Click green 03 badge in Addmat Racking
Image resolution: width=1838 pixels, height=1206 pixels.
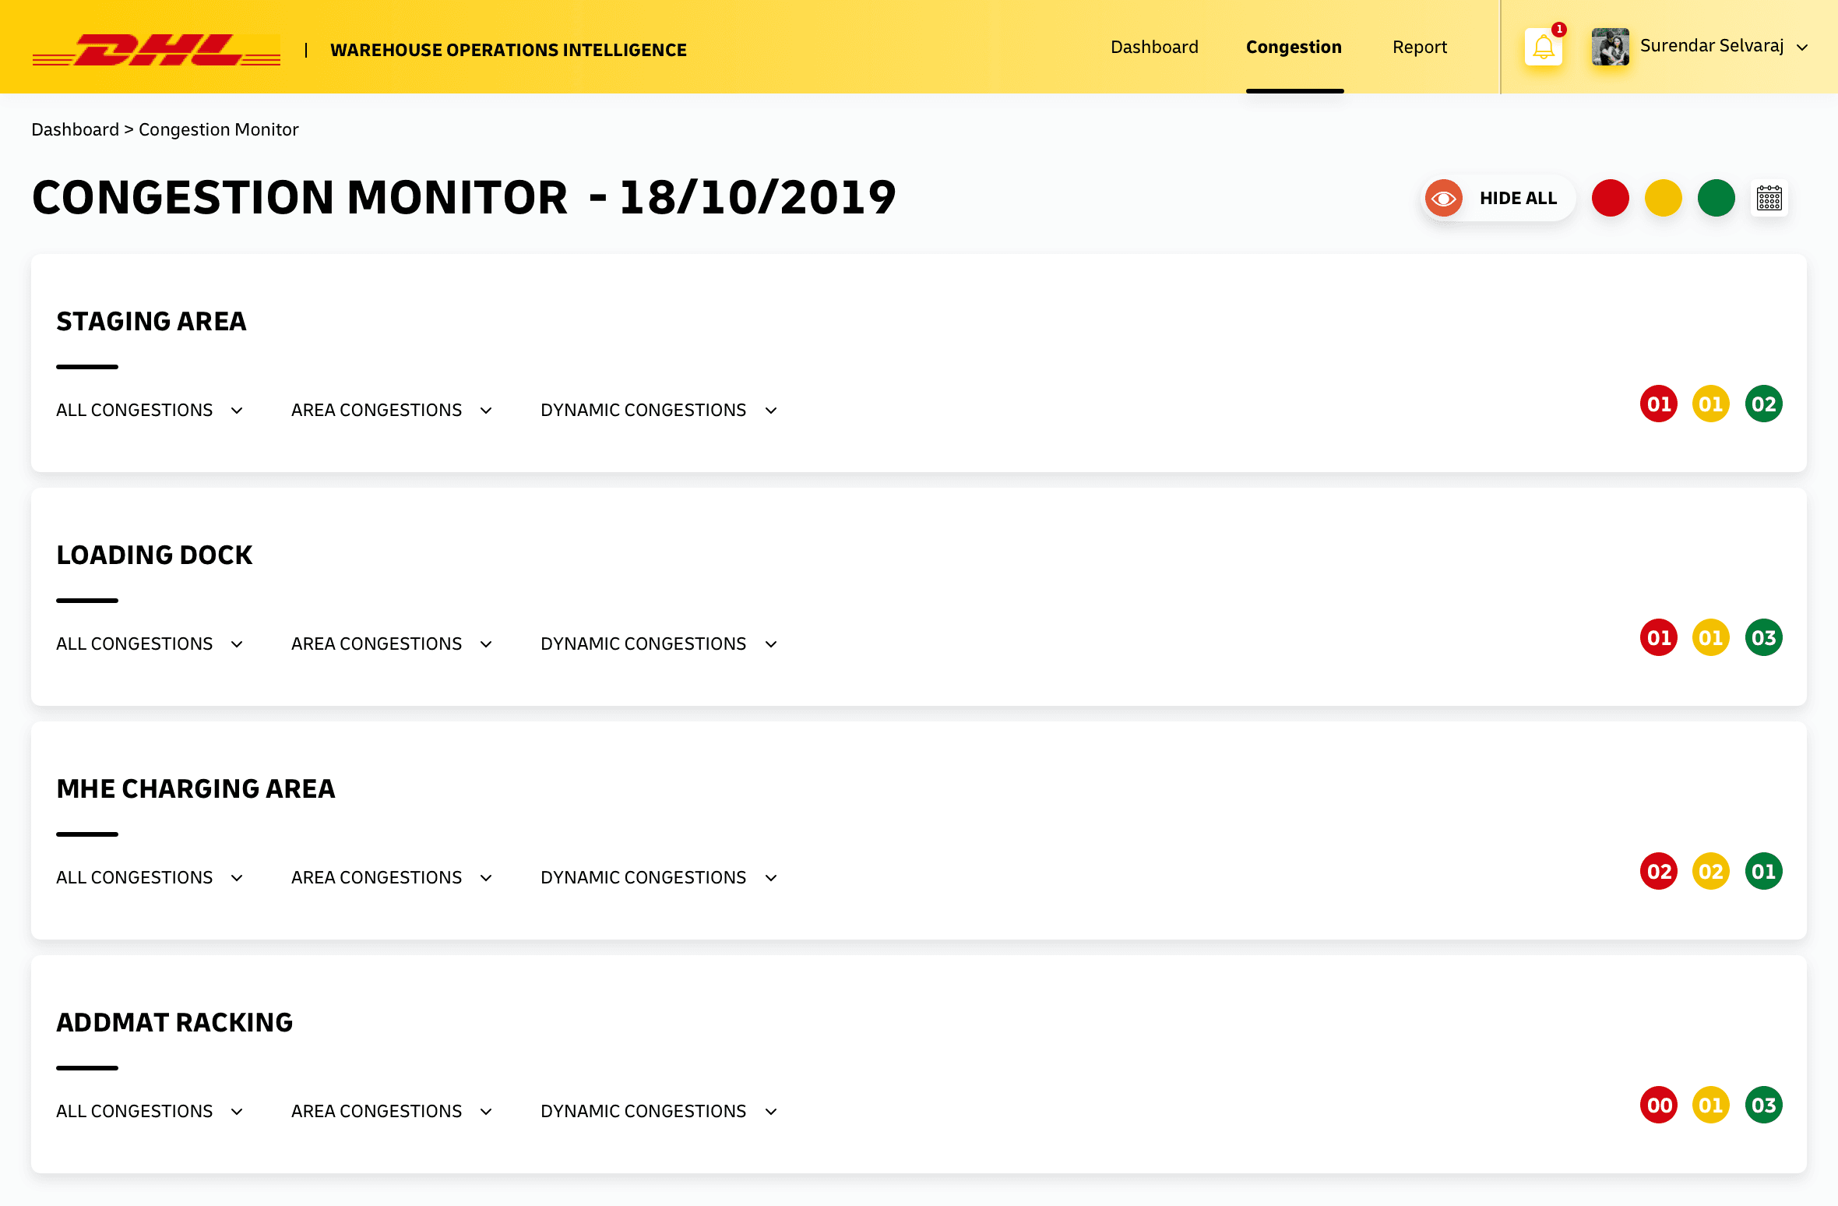click(1763, 1105)
